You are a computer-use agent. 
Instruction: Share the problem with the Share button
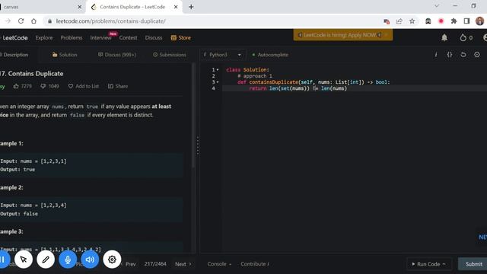click(x=118, y=86)
